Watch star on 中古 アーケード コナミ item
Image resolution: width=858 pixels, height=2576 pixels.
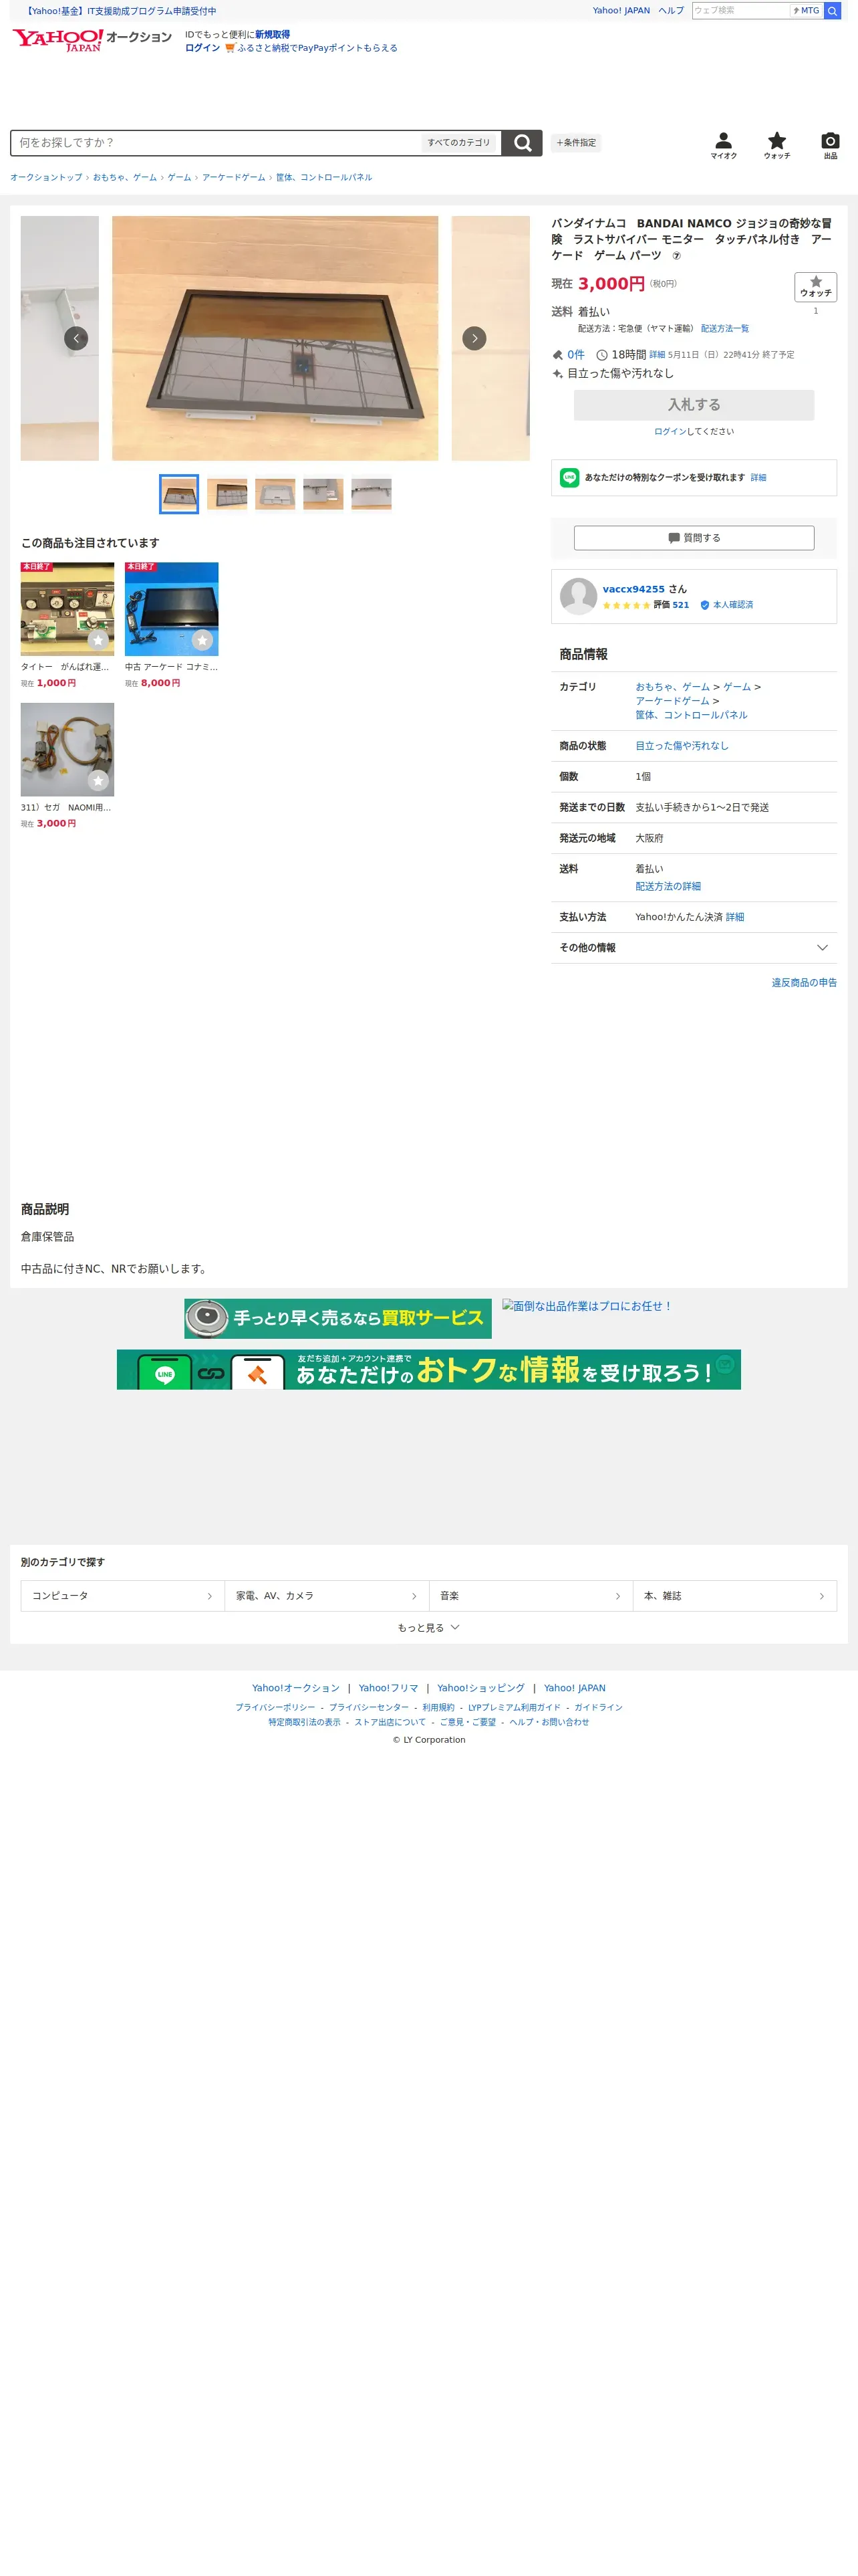pyautogui.click(x=202, y=640)
